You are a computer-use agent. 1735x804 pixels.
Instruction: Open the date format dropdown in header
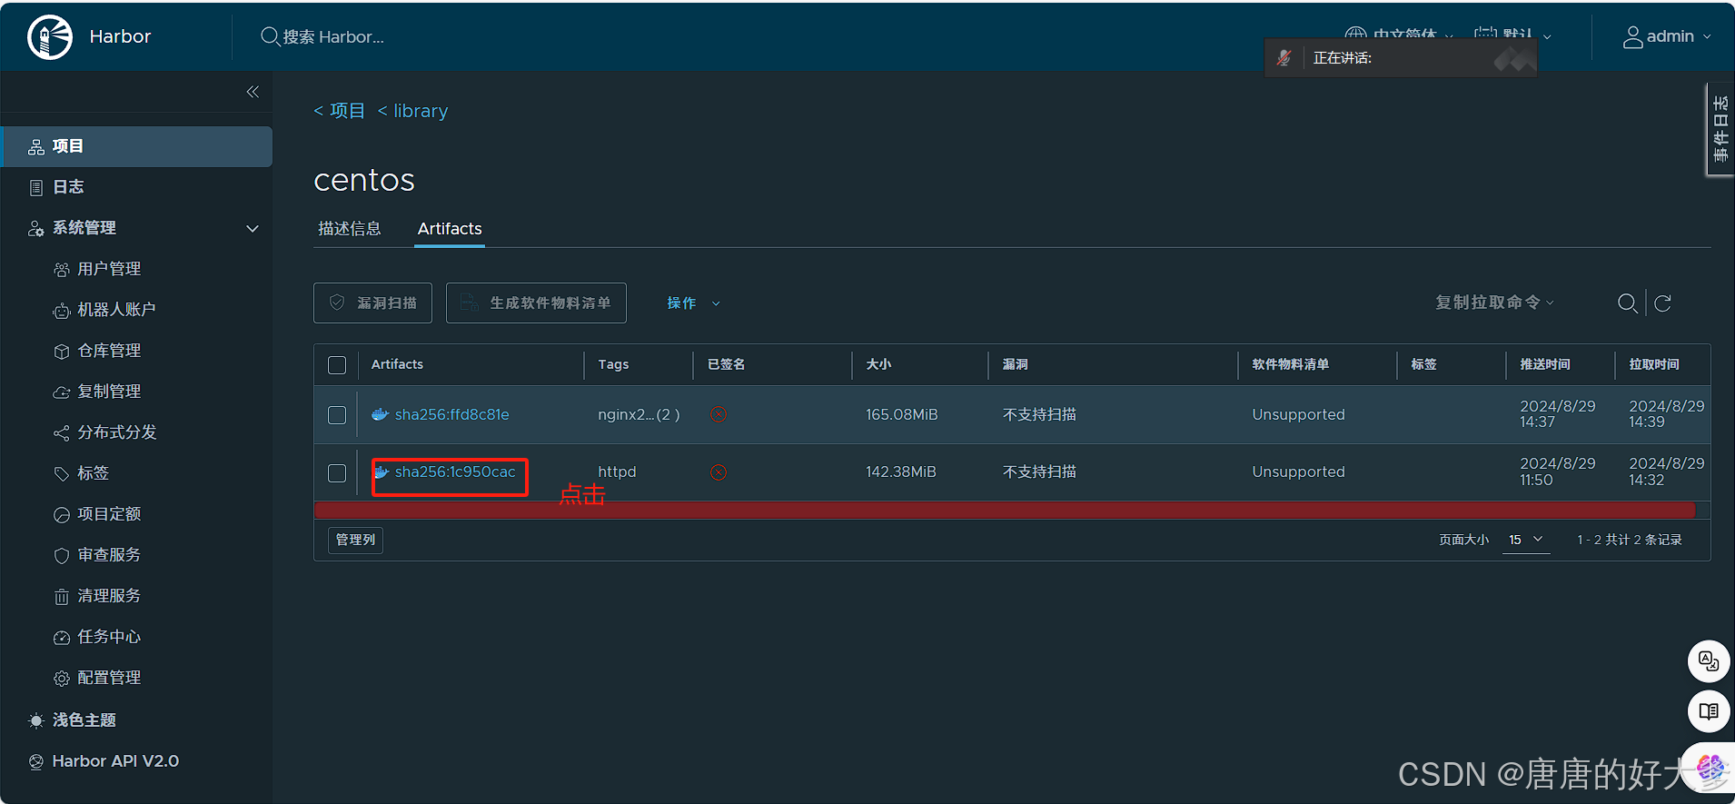[x=1512, y=35]
